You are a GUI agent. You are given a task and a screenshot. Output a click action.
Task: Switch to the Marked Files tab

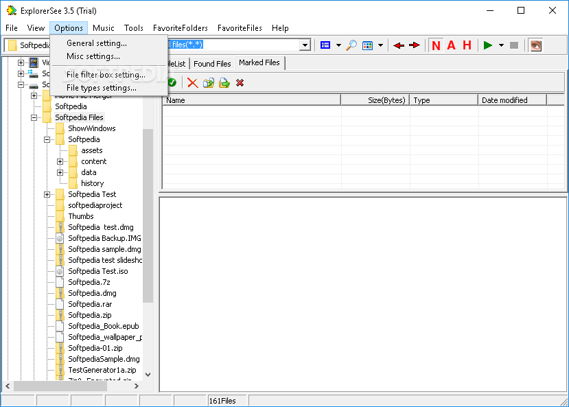point(259,62)
